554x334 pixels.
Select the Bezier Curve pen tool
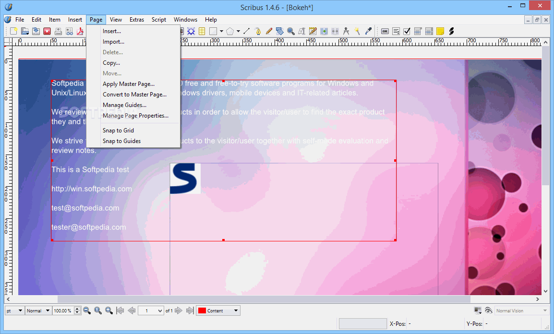258,31
